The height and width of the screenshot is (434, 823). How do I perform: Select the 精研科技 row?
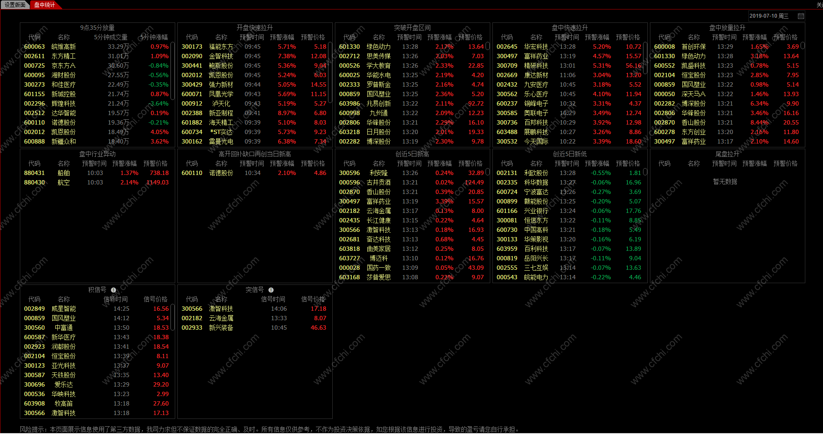[x=569, y=66]
